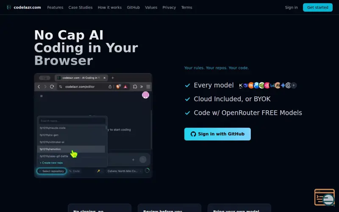Open the GitHub nav link
The width and height of the screenshot is (339, 212).
pos(133,7)
